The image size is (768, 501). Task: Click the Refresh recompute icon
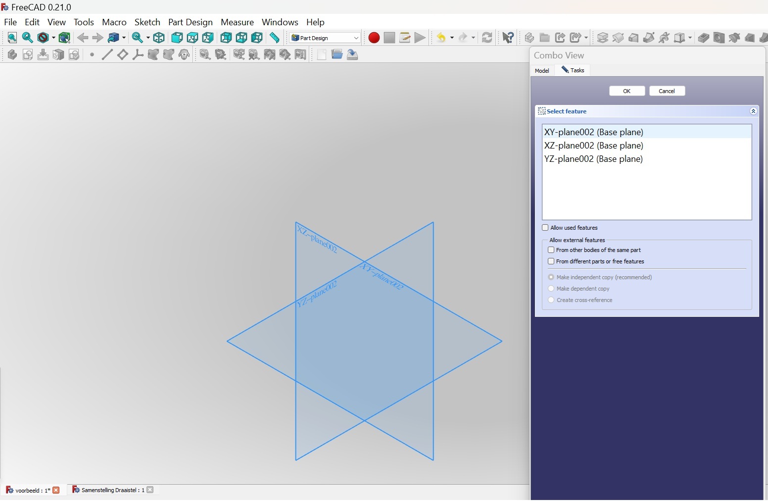coord(487,38)
